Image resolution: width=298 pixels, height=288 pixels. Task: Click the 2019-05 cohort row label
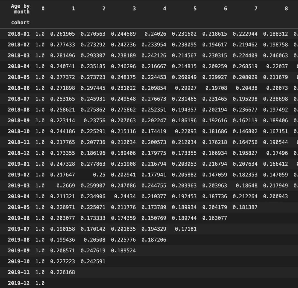point(19,207)
